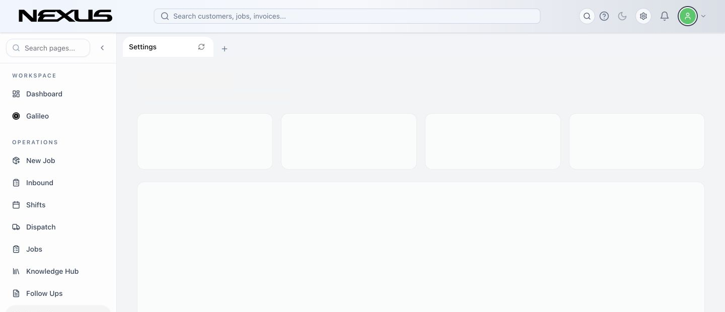This screenshot has height=312, width=725.
Task: Click the Dispatch truck icon
Action: pyautogui.click(x=16, y=227)
